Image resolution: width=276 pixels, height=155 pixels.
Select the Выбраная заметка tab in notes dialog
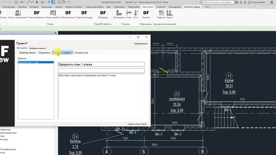coord(38,48)
